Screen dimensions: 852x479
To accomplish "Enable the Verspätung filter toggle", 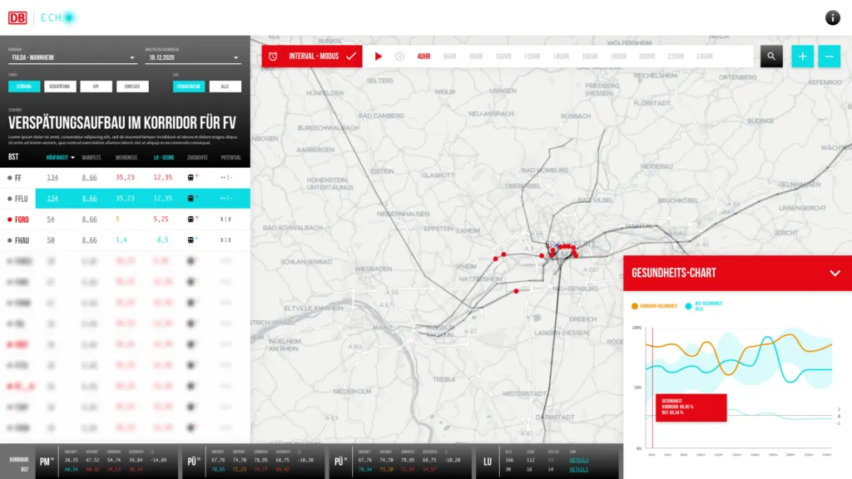I will pos(60,86).
